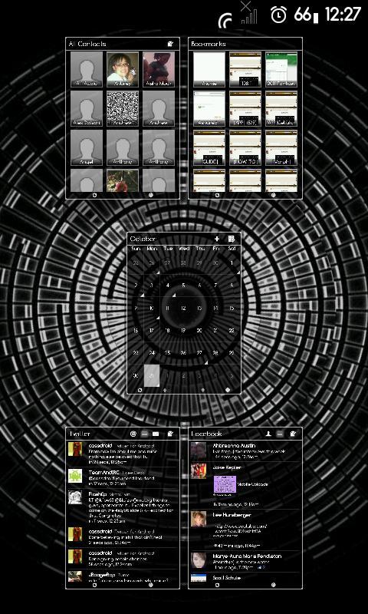The height and width of the screenshot is (614, 368).
Task: Toggle the timeline view button in Twitter header
Action: pos(145,434)
